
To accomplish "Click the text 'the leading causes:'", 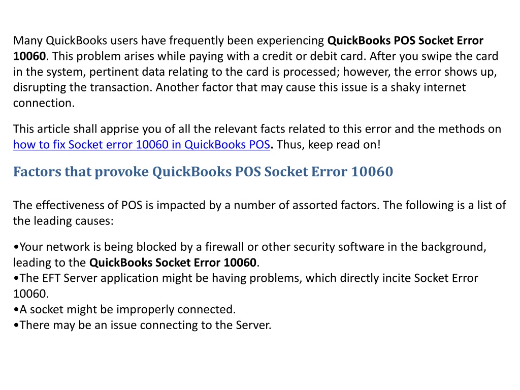I will [x=63, y=221].
